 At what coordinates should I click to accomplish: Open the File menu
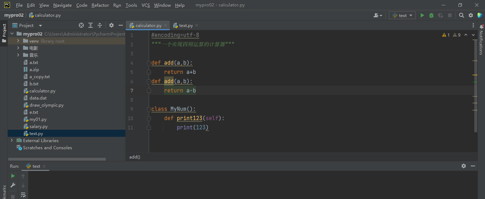pos(19,5)
